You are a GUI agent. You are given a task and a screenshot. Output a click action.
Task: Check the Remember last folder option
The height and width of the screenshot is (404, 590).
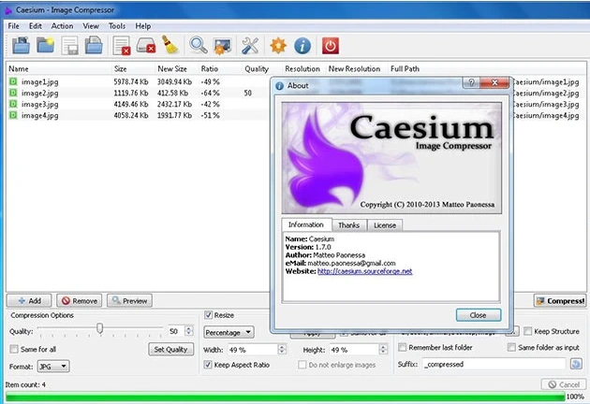[x=403, y=347]
